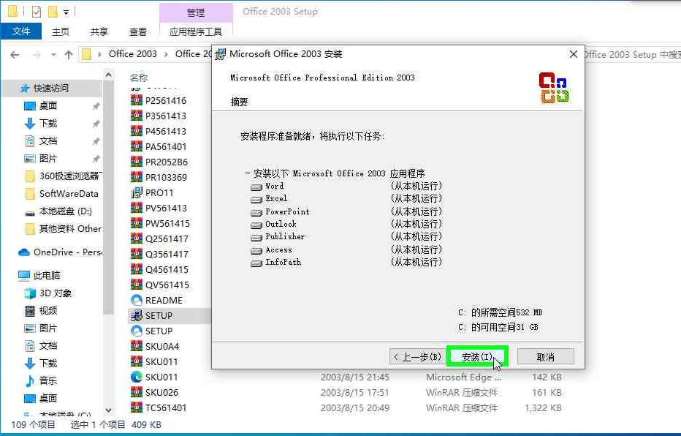
Task: Go back with 上一步(B) button
Action: click(x=417, y=357)
